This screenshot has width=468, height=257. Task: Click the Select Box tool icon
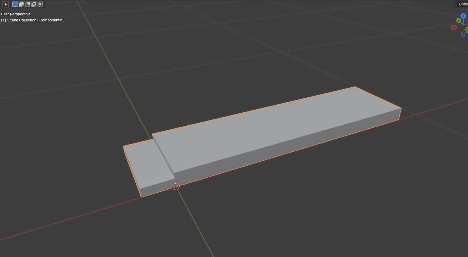tap(6, 4)
